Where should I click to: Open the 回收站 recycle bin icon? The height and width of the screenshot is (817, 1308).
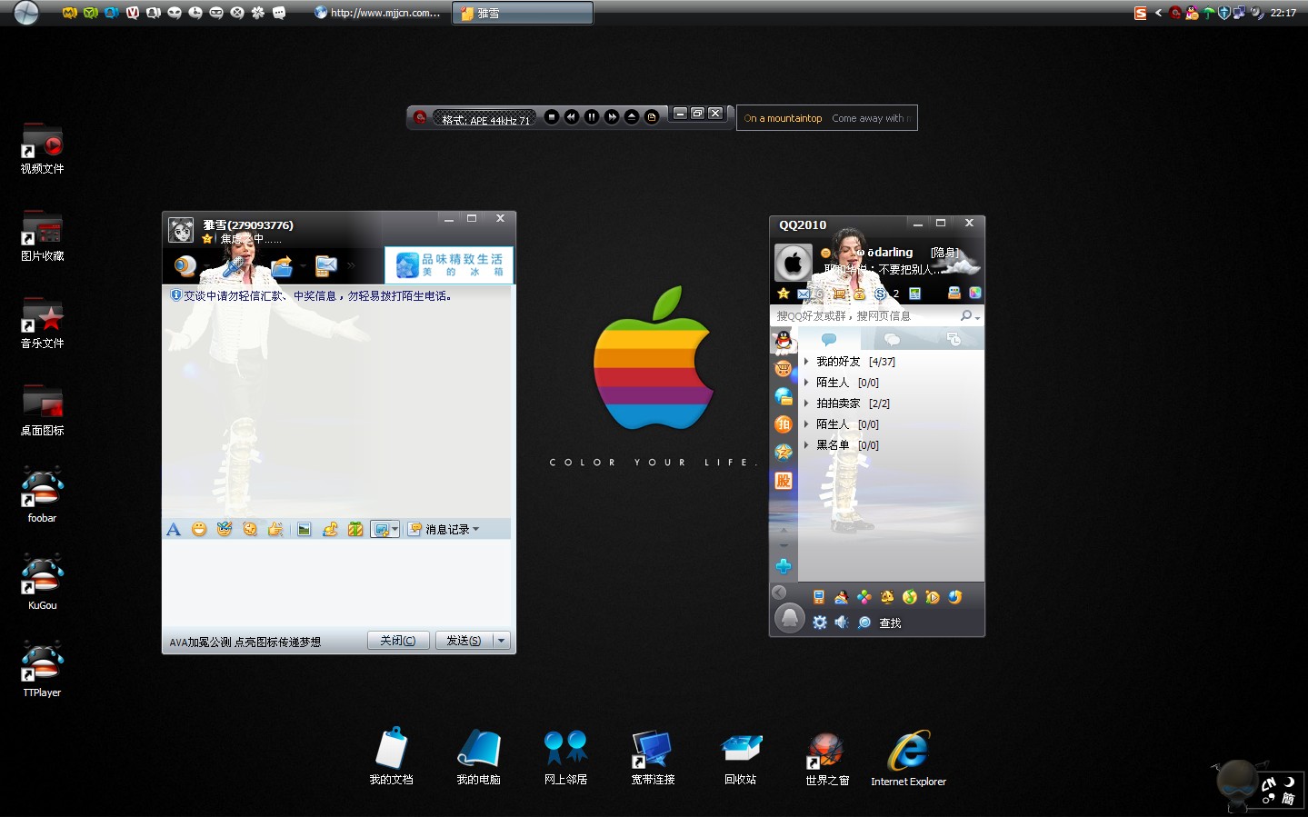pyautogui.click(x=741, y=756)
